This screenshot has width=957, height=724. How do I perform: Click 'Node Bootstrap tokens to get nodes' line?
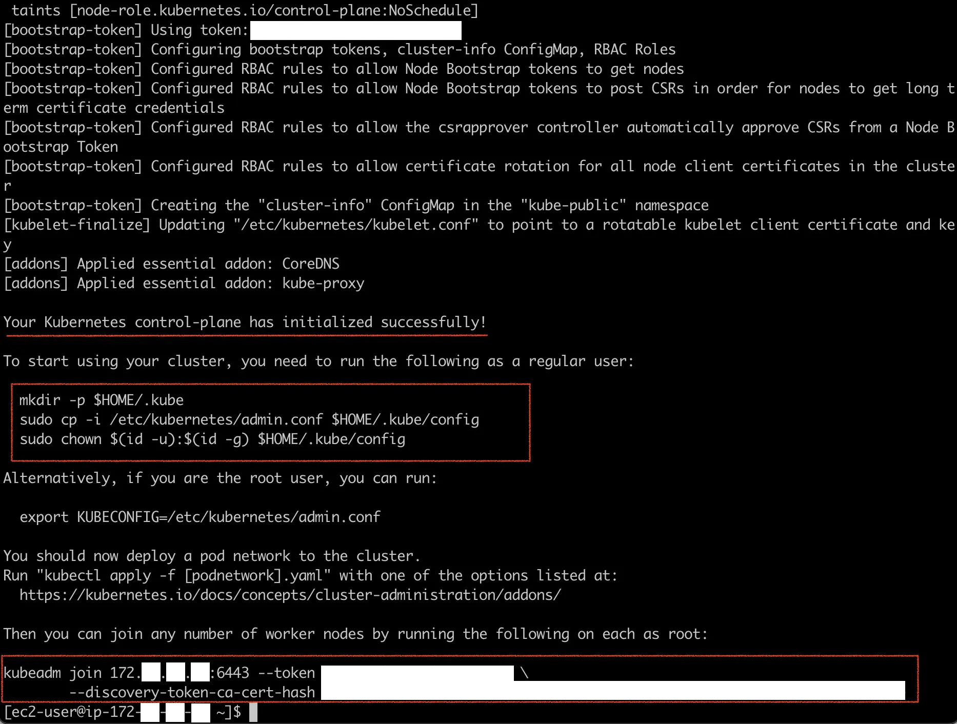tap(344, 69)
